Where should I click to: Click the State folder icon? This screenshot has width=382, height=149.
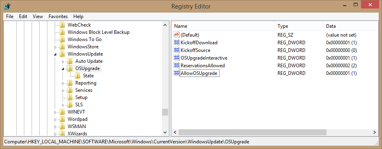tap(78, 76)
